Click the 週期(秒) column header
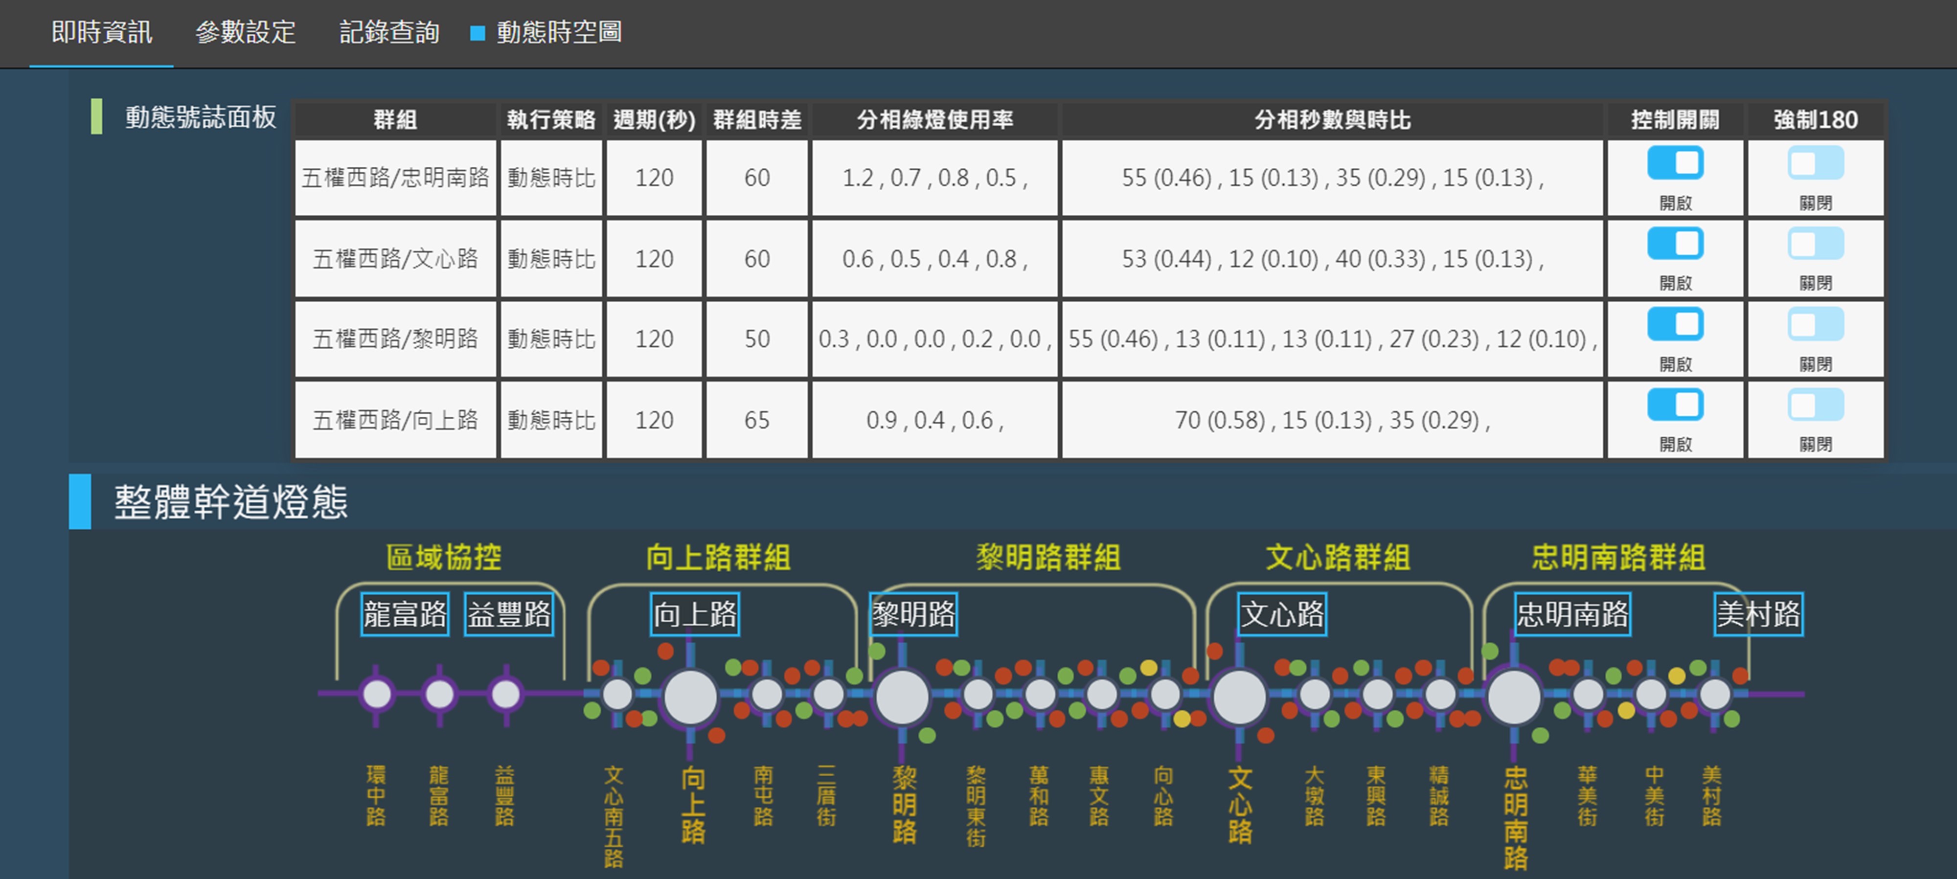1957x879 pixels. 654,120
